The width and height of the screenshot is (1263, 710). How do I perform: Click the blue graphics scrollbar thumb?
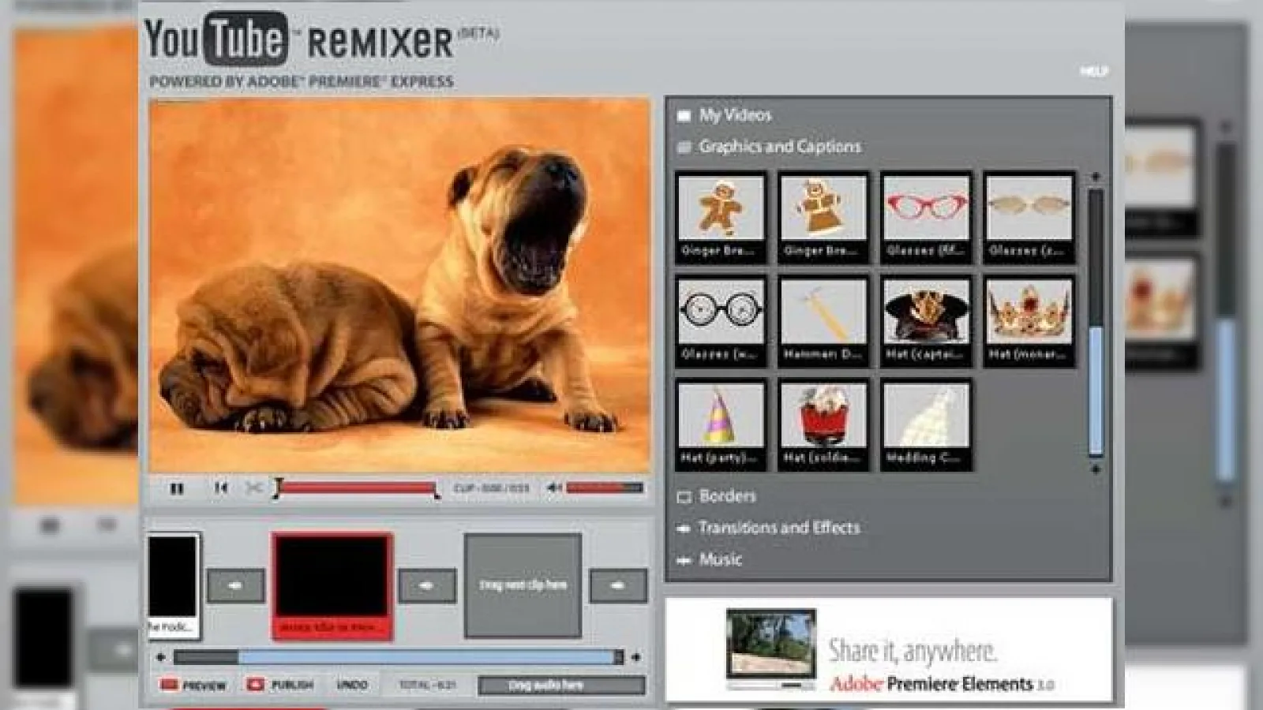tap(1096, 391)
